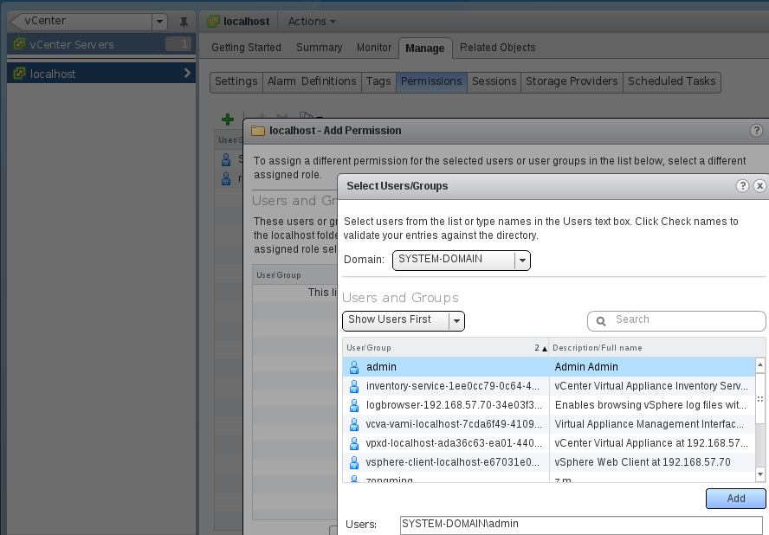
Task: Click the user icon beside logbrowser row
Action: tap(354, 405)
